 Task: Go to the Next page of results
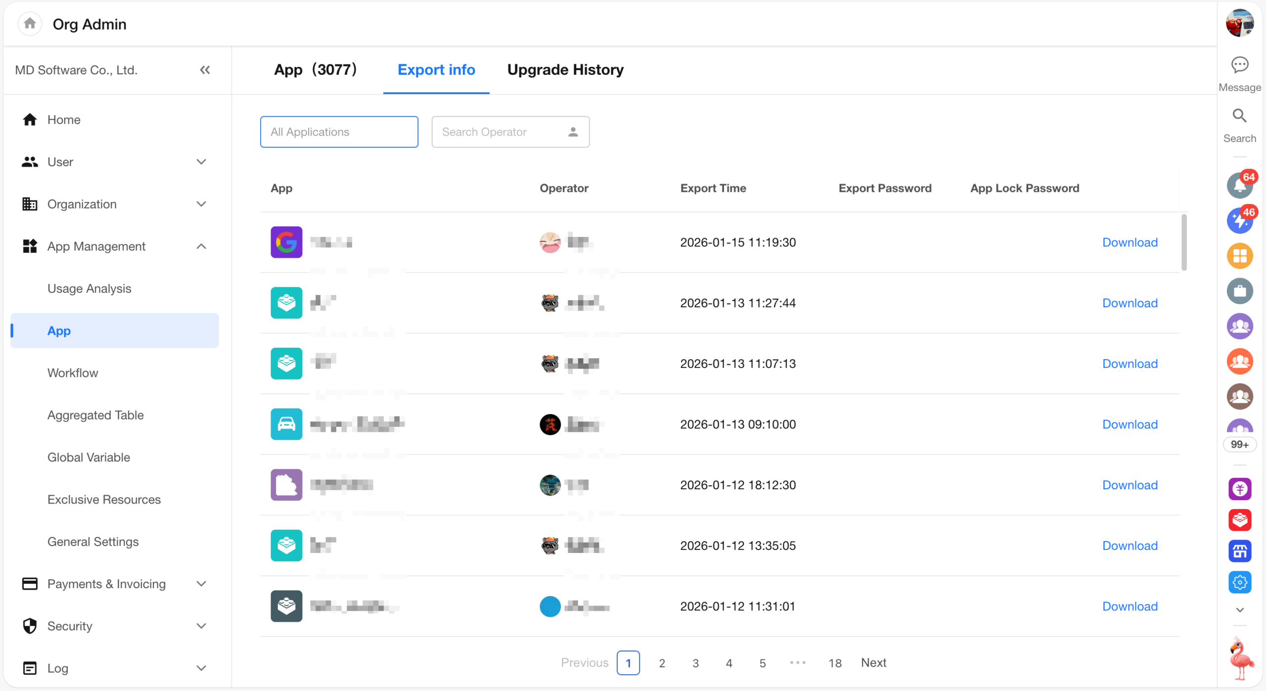tap(873, 663)
